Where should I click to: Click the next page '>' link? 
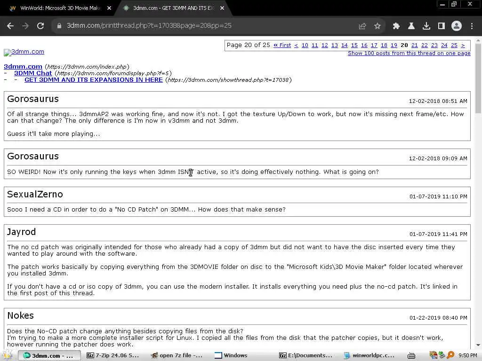[463, 45]
